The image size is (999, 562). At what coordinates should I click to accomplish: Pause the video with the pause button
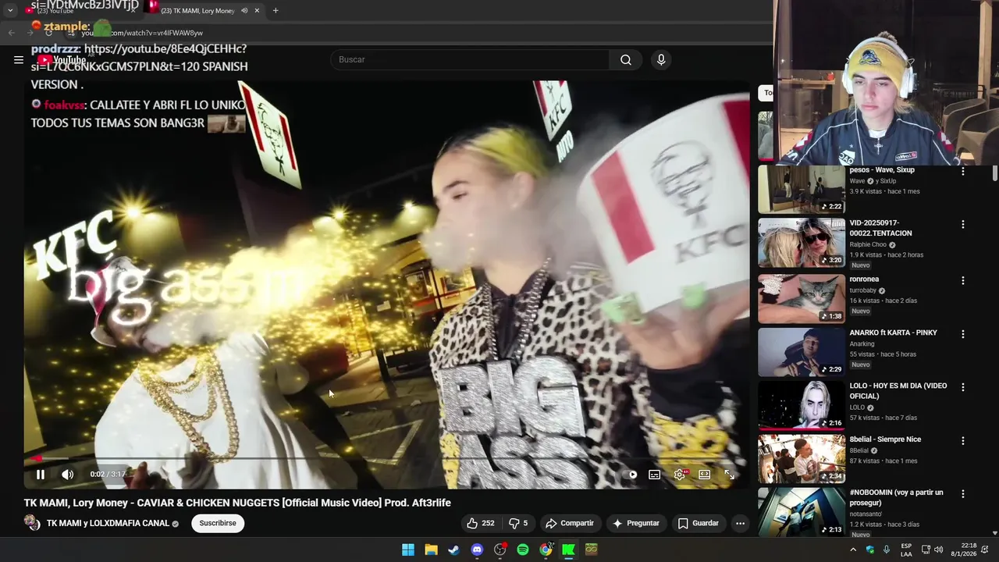41,475
